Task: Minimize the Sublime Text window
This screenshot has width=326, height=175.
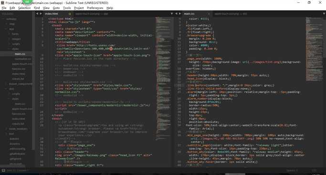Action: (298, 3)
